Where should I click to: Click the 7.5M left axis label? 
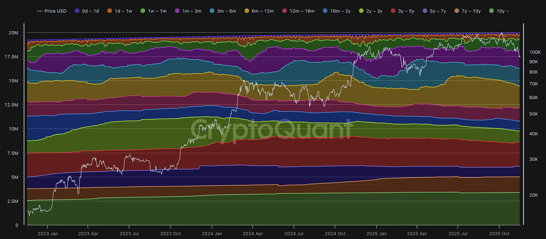(x=12, y=153)
